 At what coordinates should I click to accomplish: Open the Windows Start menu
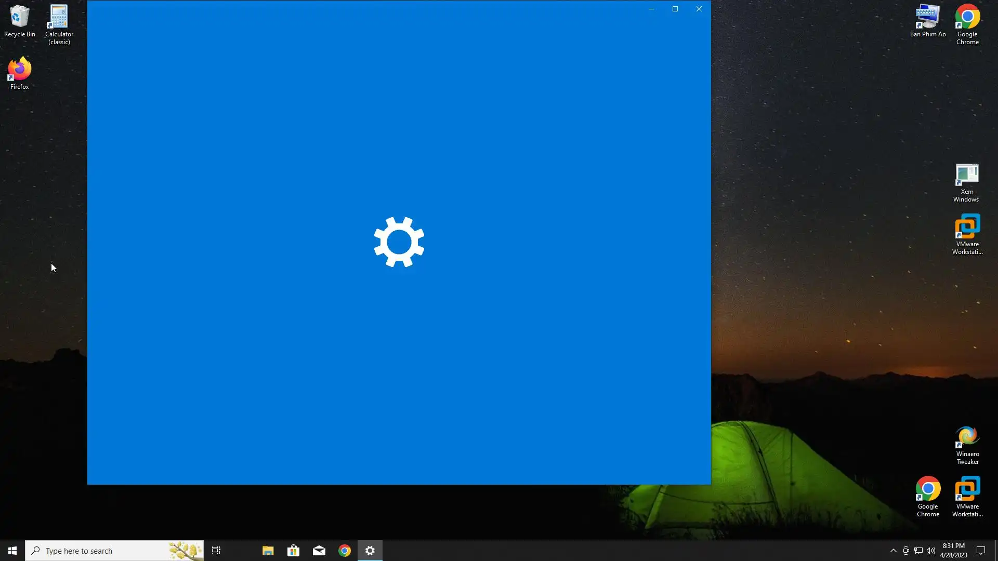click(x=12, y=551)
